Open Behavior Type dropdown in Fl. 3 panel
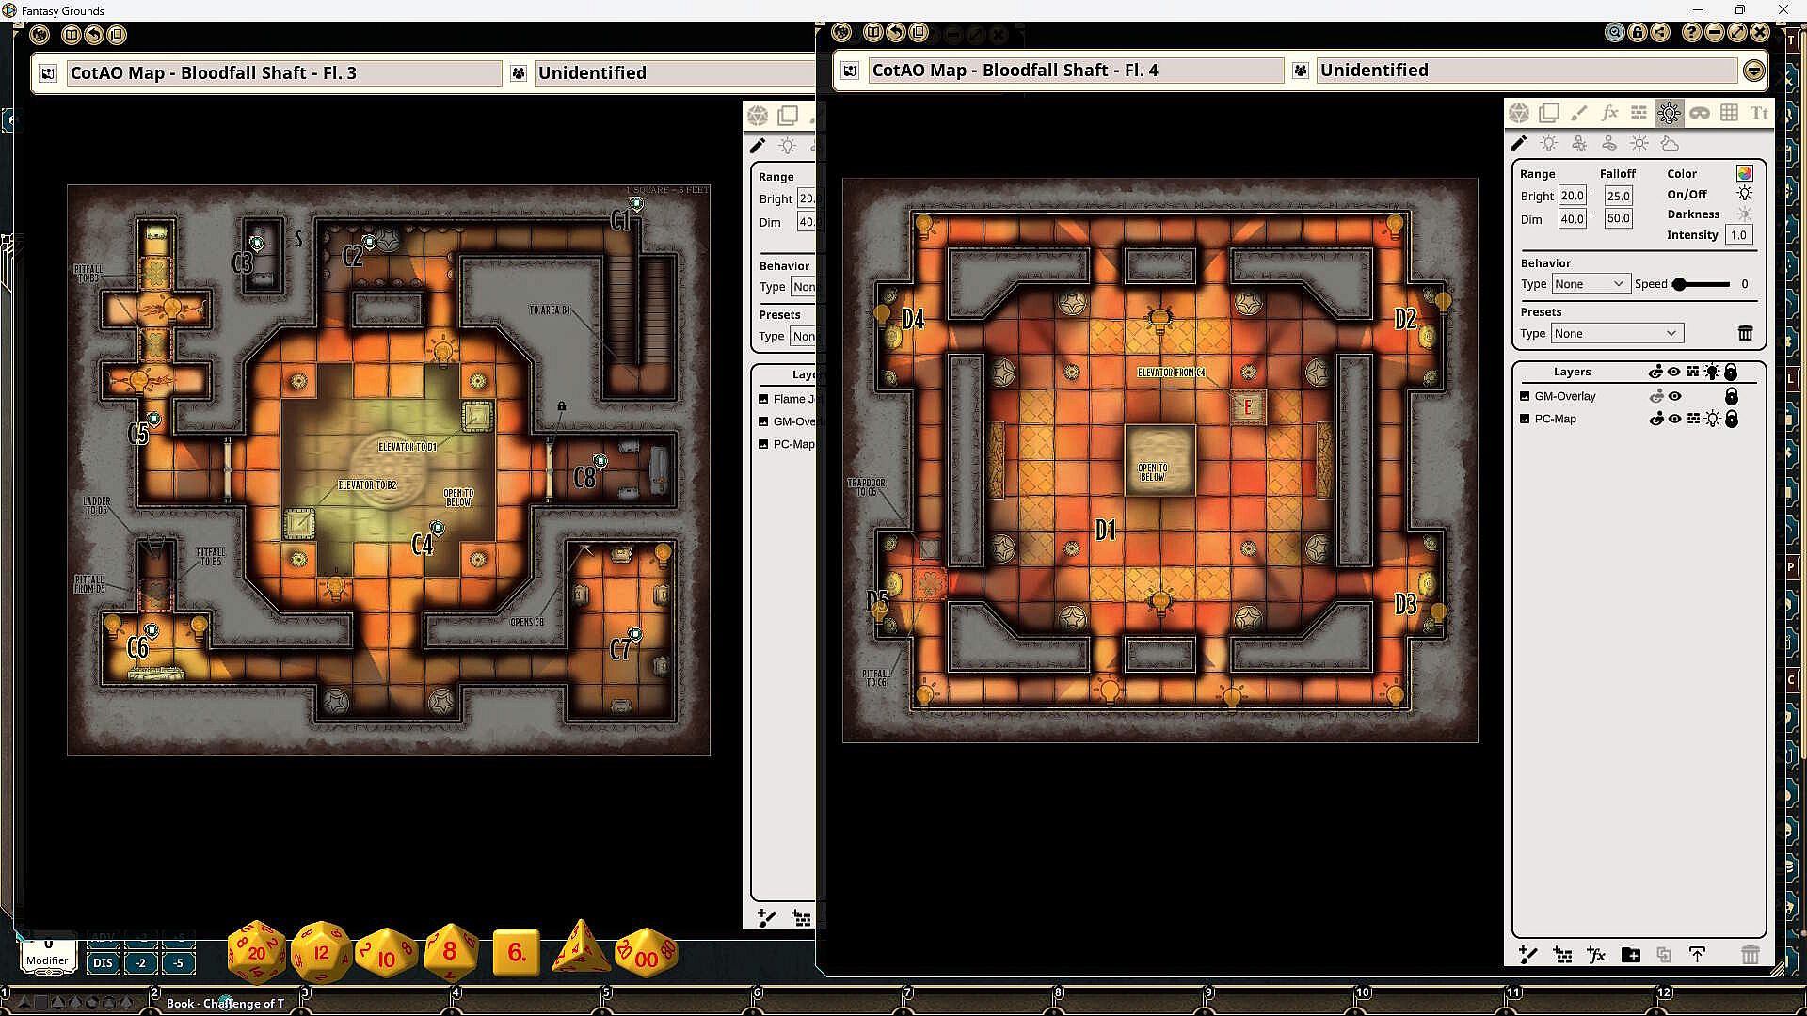 [803, 287]
